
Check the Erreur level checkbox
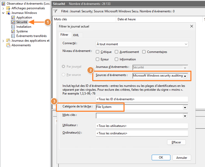pyautogui.click(x=97, y=59)
